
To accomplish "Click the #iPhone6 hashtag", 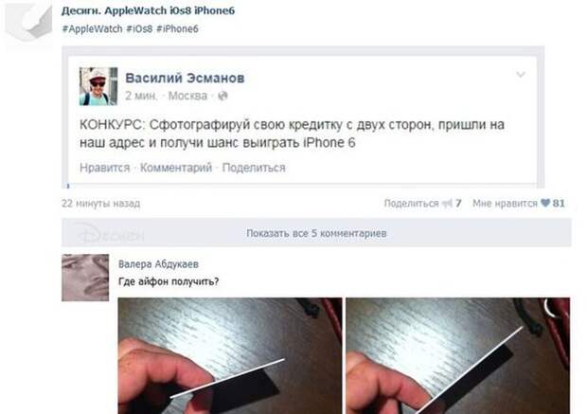I will point(177,28).
